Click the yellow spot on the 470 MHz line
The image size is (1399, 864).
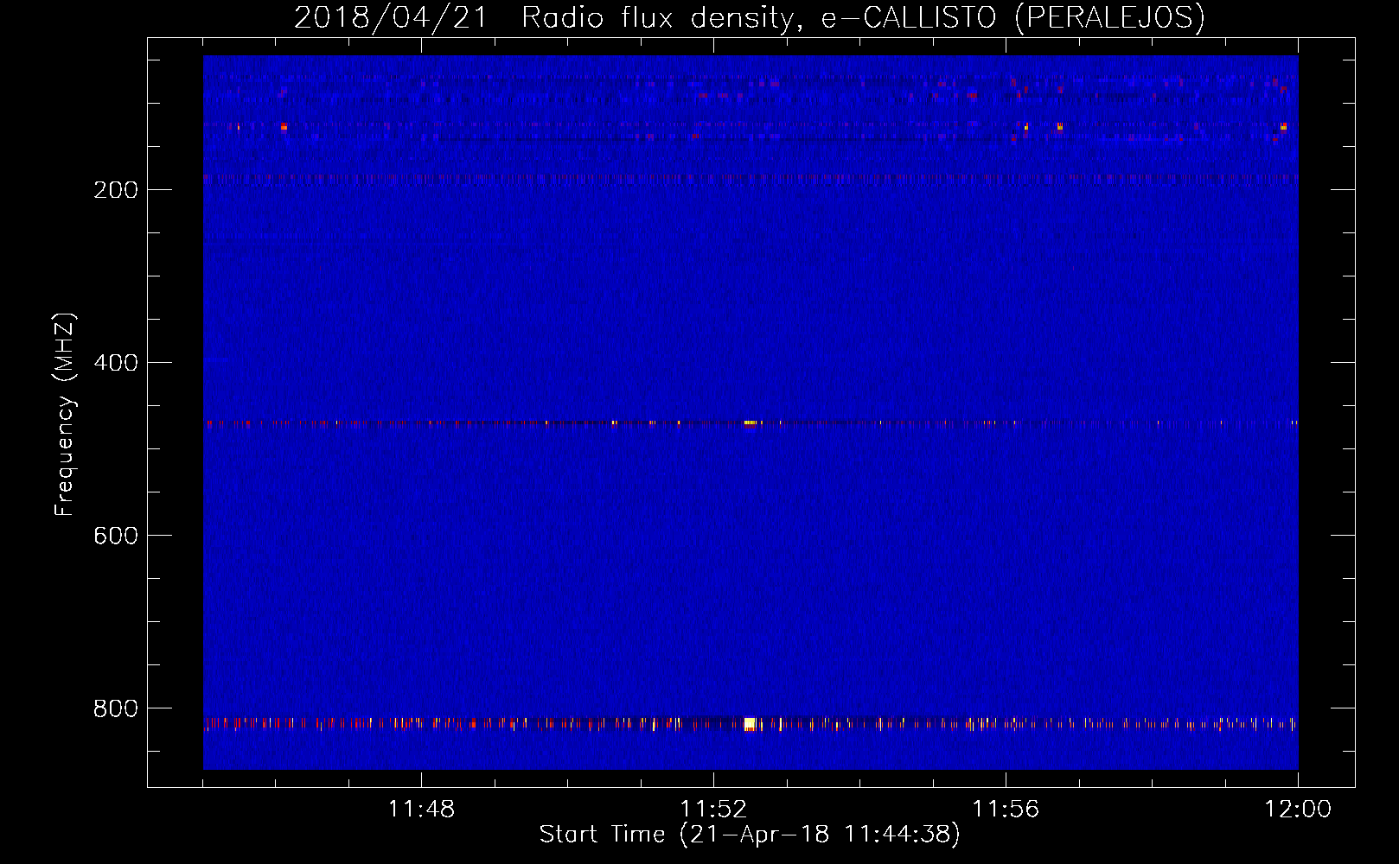coord(751,422)
